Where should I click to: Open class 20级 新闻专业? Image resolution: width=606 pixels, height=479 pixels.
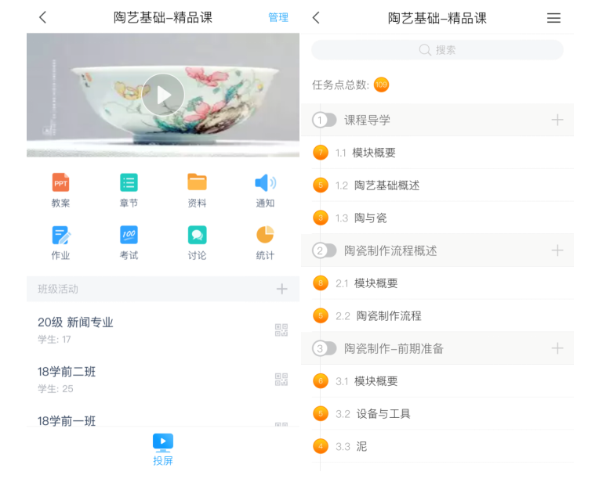pos(163,330)
